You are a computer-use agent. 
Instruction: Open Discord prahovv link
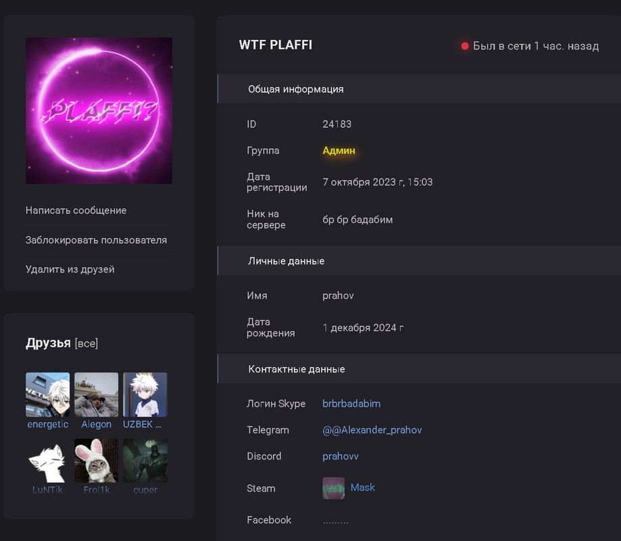click(341, 456)
